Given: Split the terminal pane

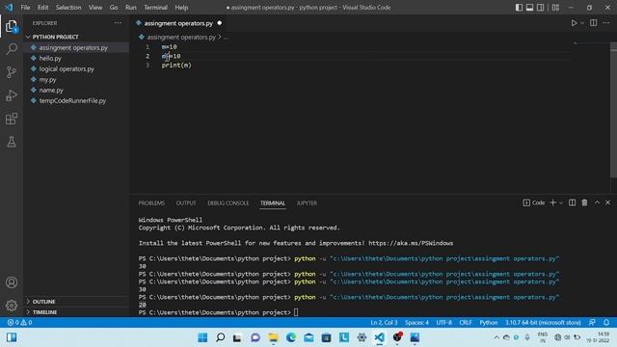Looking at the screenshot, I should tap(572, 202).
